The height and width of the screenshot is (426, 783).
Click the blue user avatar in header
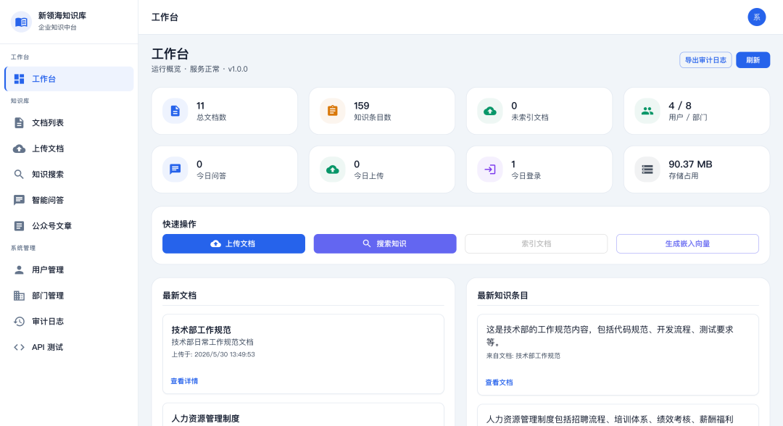pyautogui.click(x=756, y=17)
